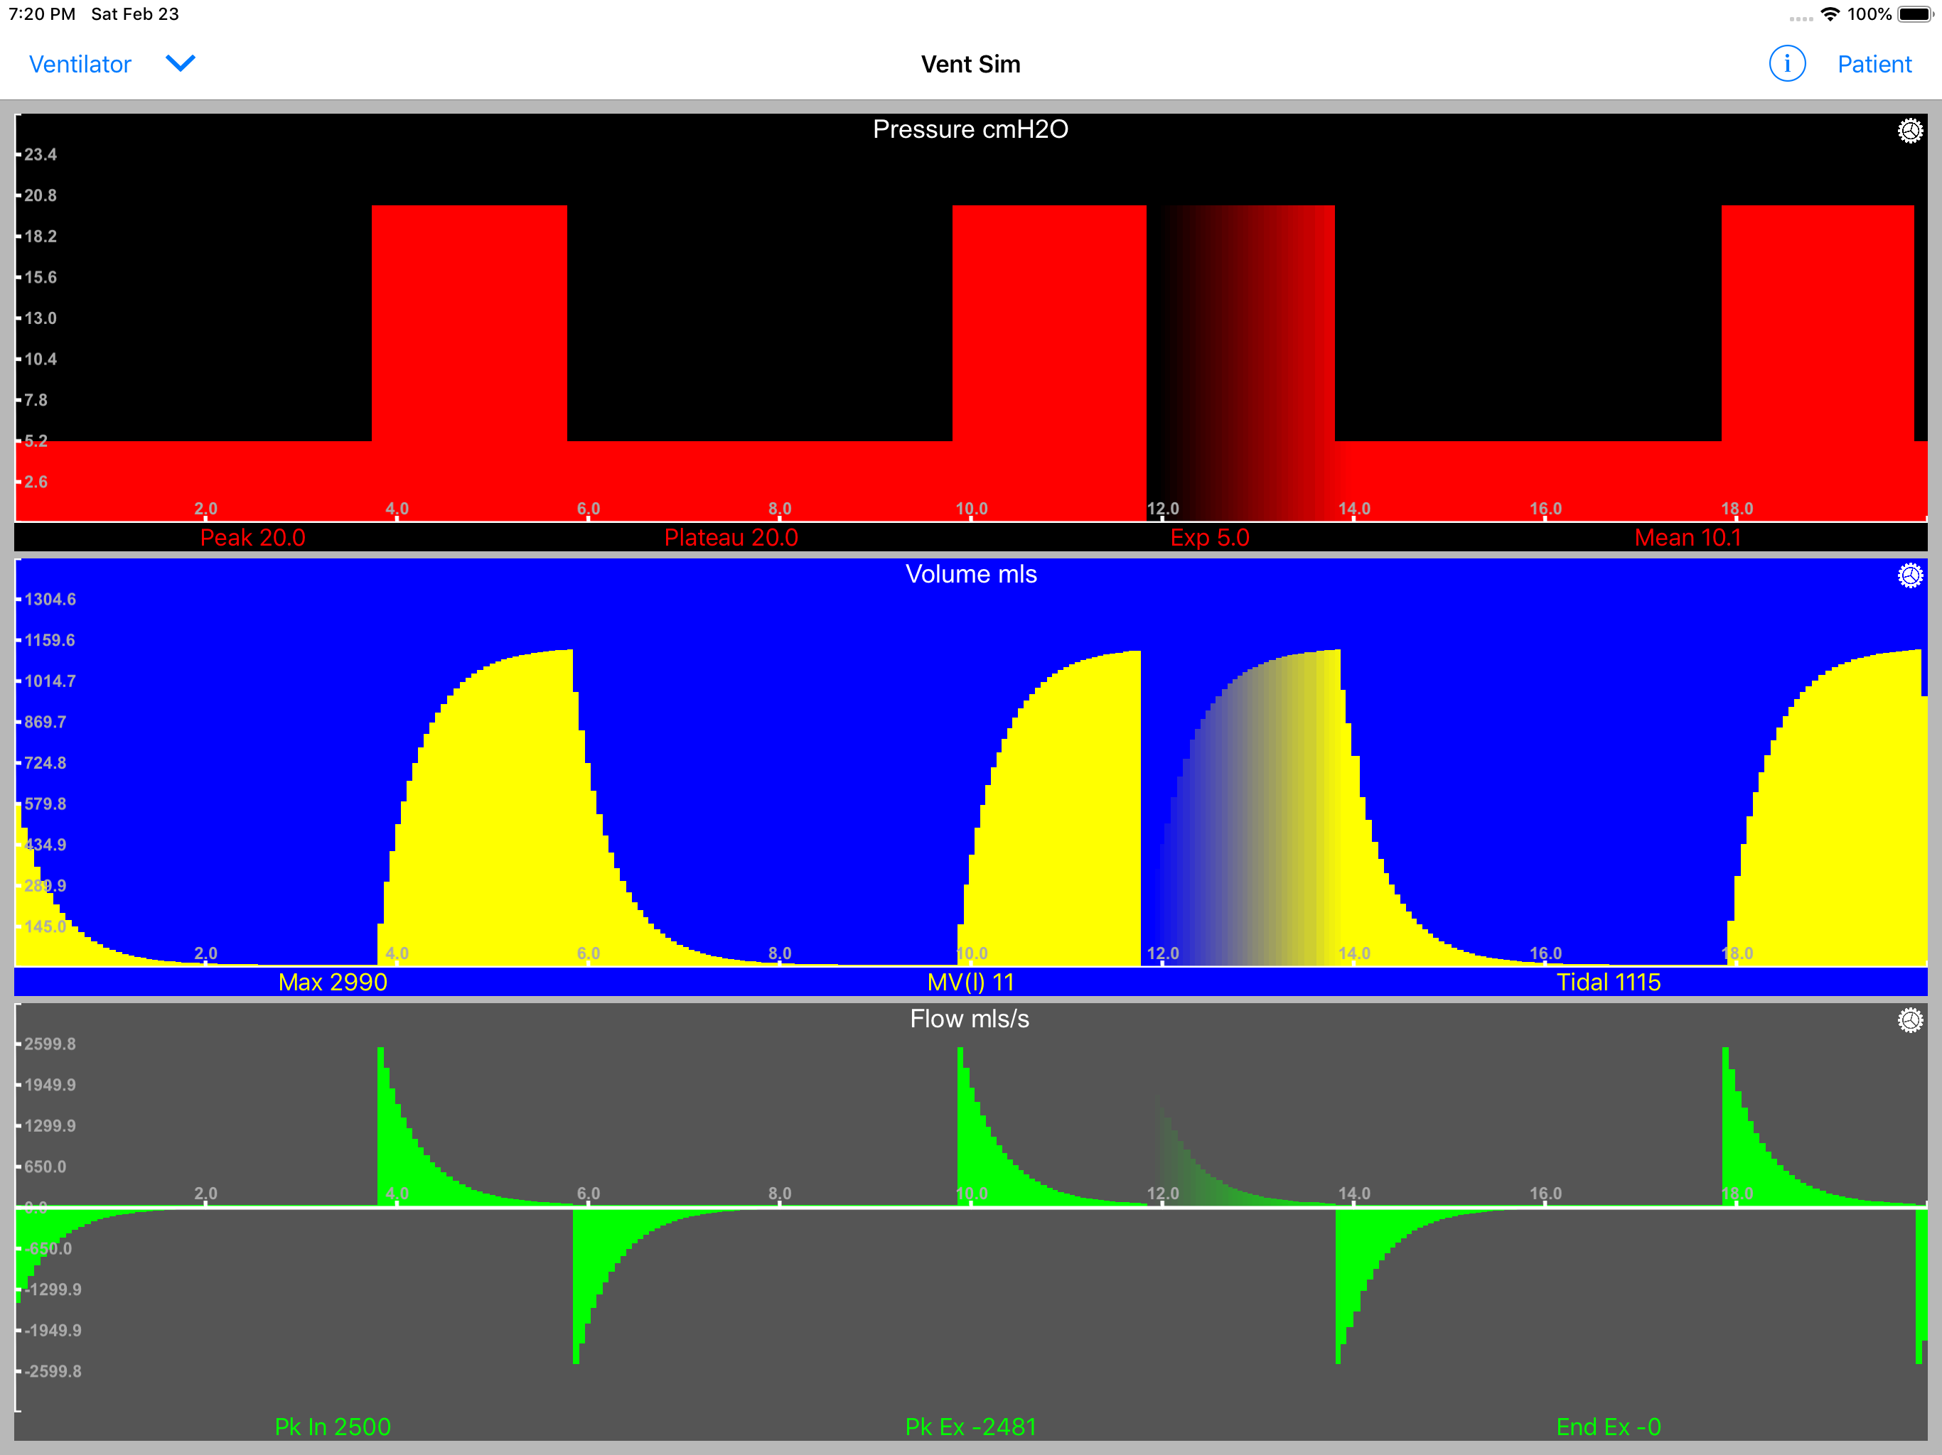Tap the Vent Sim title
The image size is (1942, 1455).
pos(970,64)
